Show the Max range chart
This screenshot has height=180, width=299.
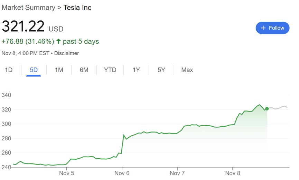(187, 70)
